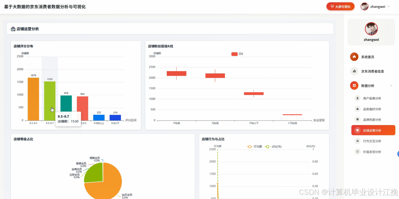
Task: Click the 十万粉级 candlestick
Action: pos(292,115)
